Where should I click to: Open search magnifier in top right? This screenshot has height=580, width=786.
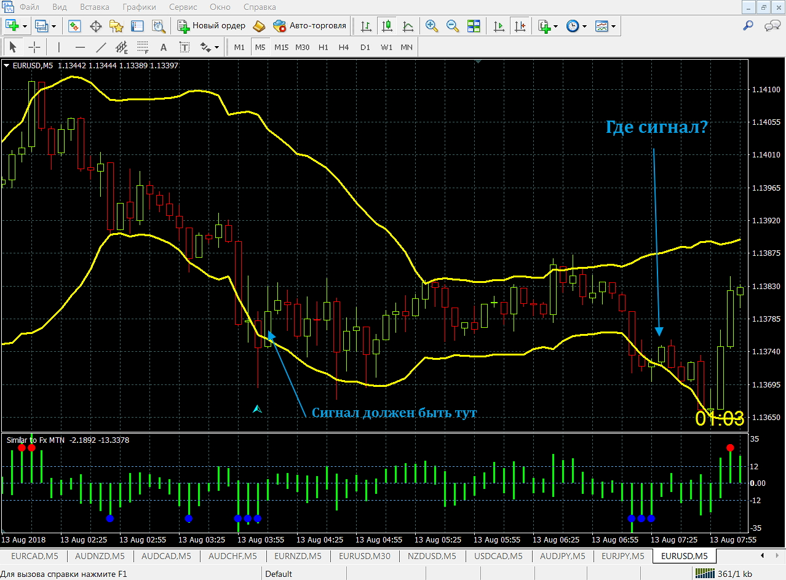coord(748,26)
